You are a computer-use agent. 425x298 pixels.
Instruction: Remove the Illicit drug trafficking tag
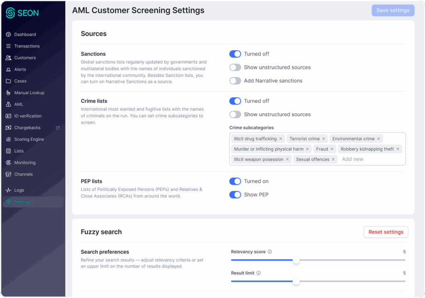coord(281,139)
